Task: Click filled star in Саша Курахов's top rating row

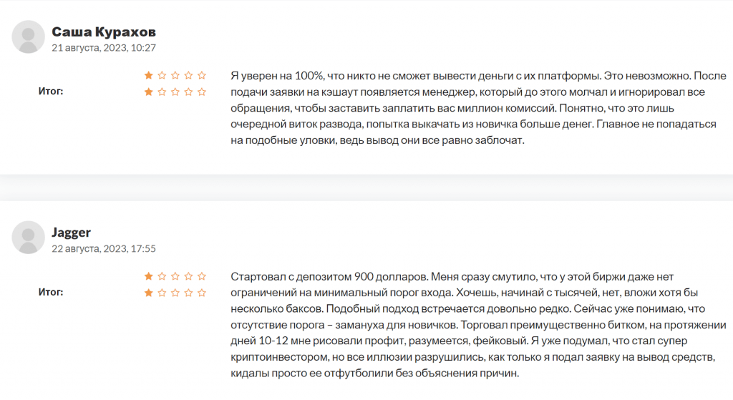Action: (149, 75)
